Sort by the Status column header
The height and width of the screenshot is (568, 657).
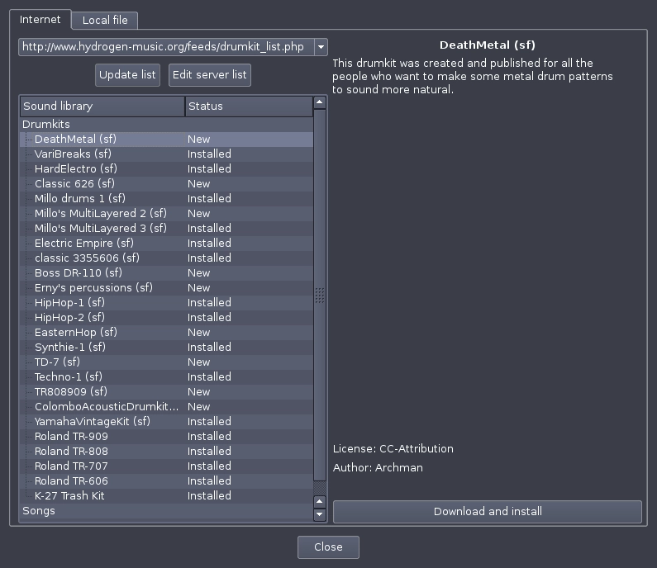(249, 106)
